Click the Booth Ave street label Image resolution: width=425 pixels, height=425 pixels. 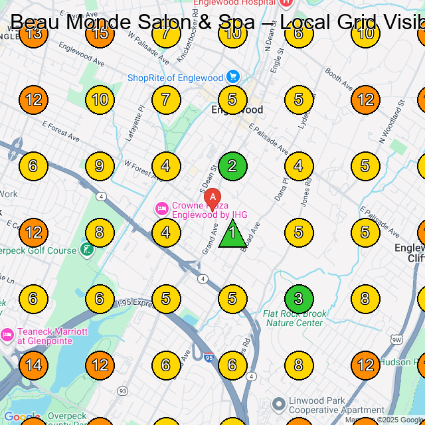pyautogui.click(x=339, y=80)
